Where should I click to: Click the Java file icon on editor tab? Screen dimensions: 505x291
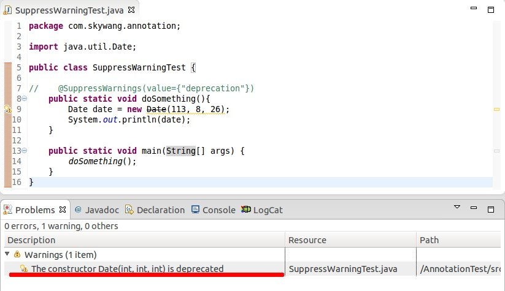[x=7, y=10]
